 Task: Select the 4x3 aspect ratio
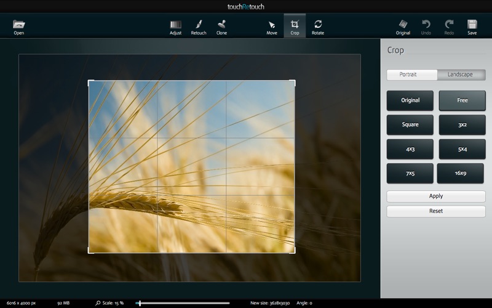point(410,149)
